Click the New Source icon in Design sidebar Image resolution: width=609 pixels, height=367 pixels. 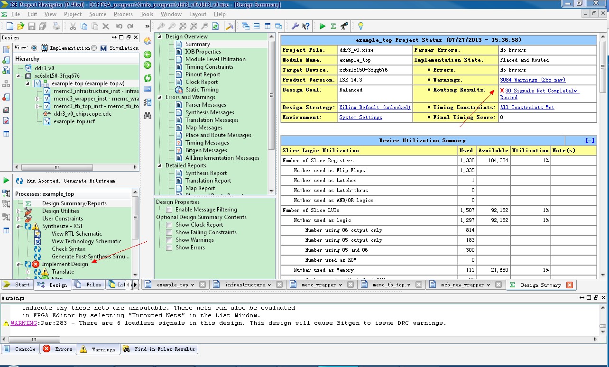(x=6, y=49)
